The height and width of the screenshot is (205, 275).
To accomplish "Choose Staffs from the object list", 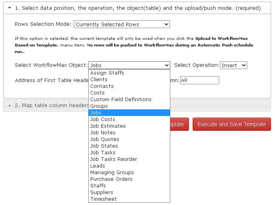I will [129, 186].
